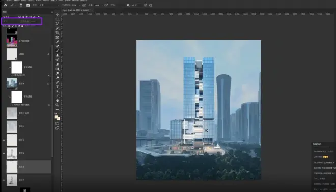336x192 pixels.
Task: Click the 图层 Layers panel tab
Action: pyautogui.click(x=5, y=12)
